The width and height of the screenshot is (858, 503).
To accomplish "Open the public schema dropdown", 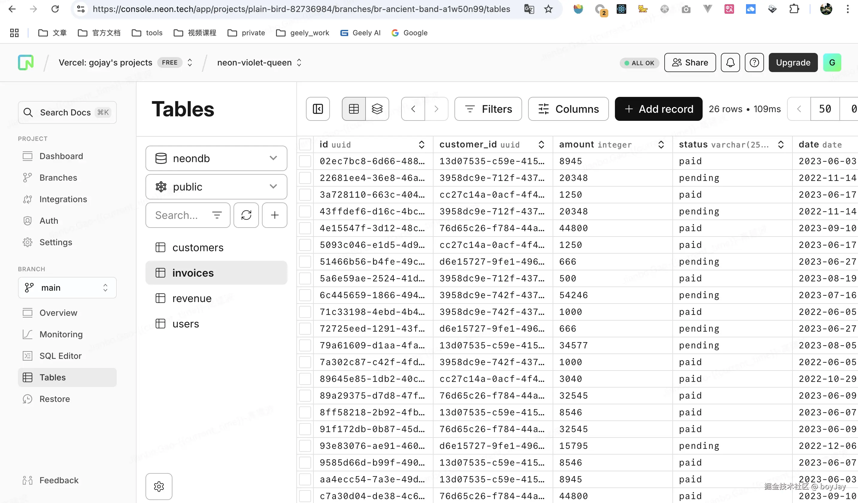I will pos(216,187).
